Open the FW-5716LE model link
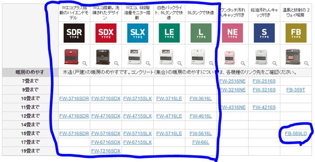Viewport: 315px width, 162px height. pyautogui.click(x=169, y=134)
